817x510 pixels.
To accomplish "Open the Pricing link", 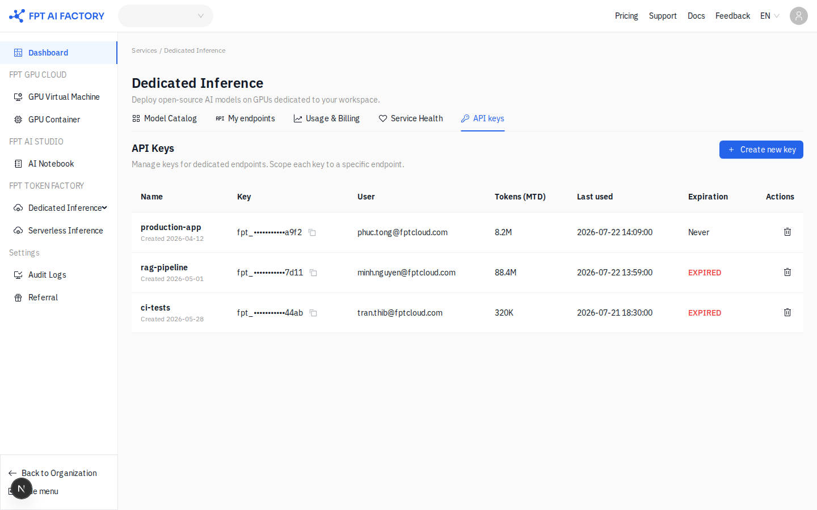I will [x=626, y=16].
